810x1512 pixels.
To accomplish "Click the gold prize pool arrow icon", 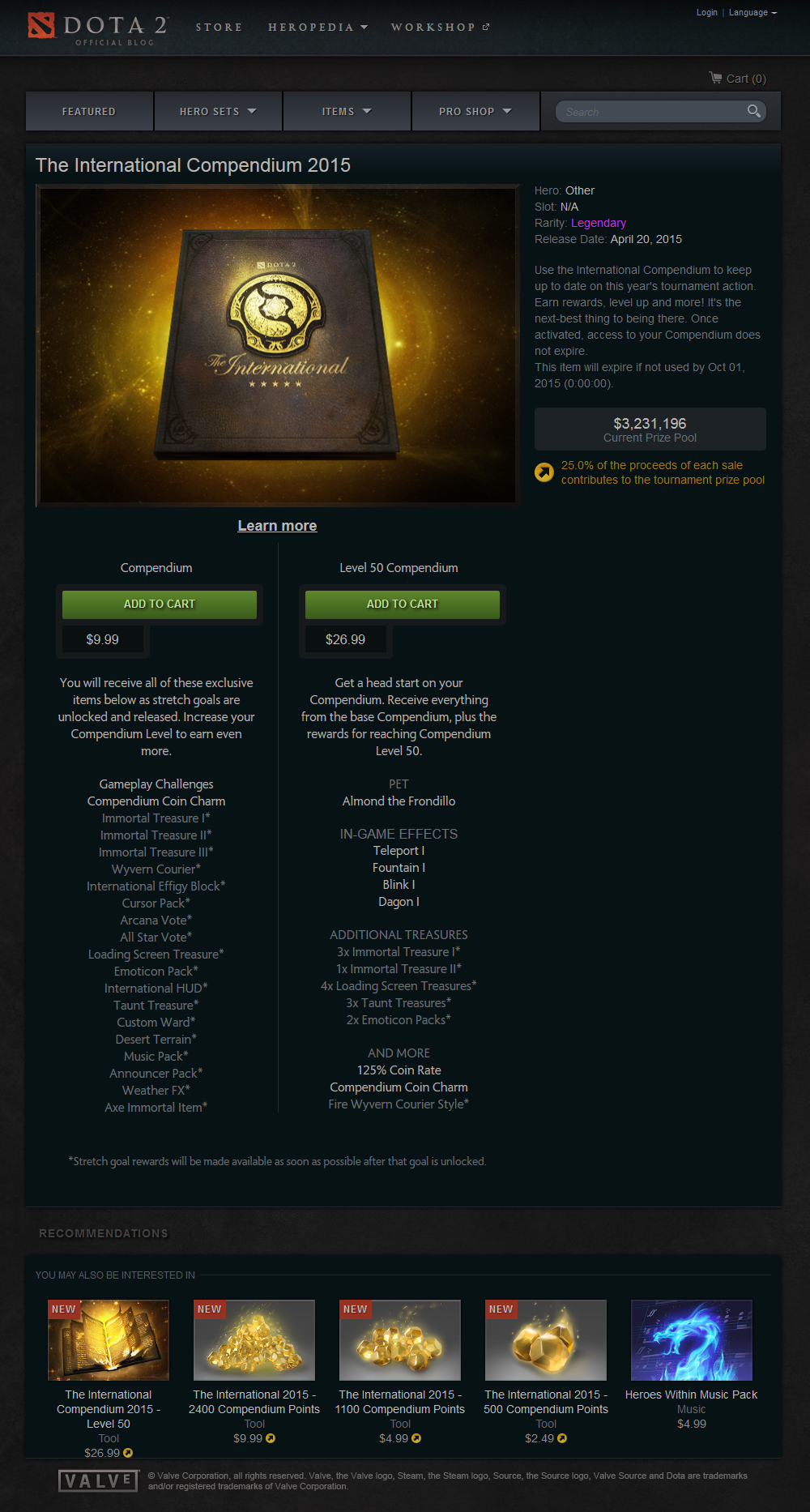I will [x=544, y=472].
